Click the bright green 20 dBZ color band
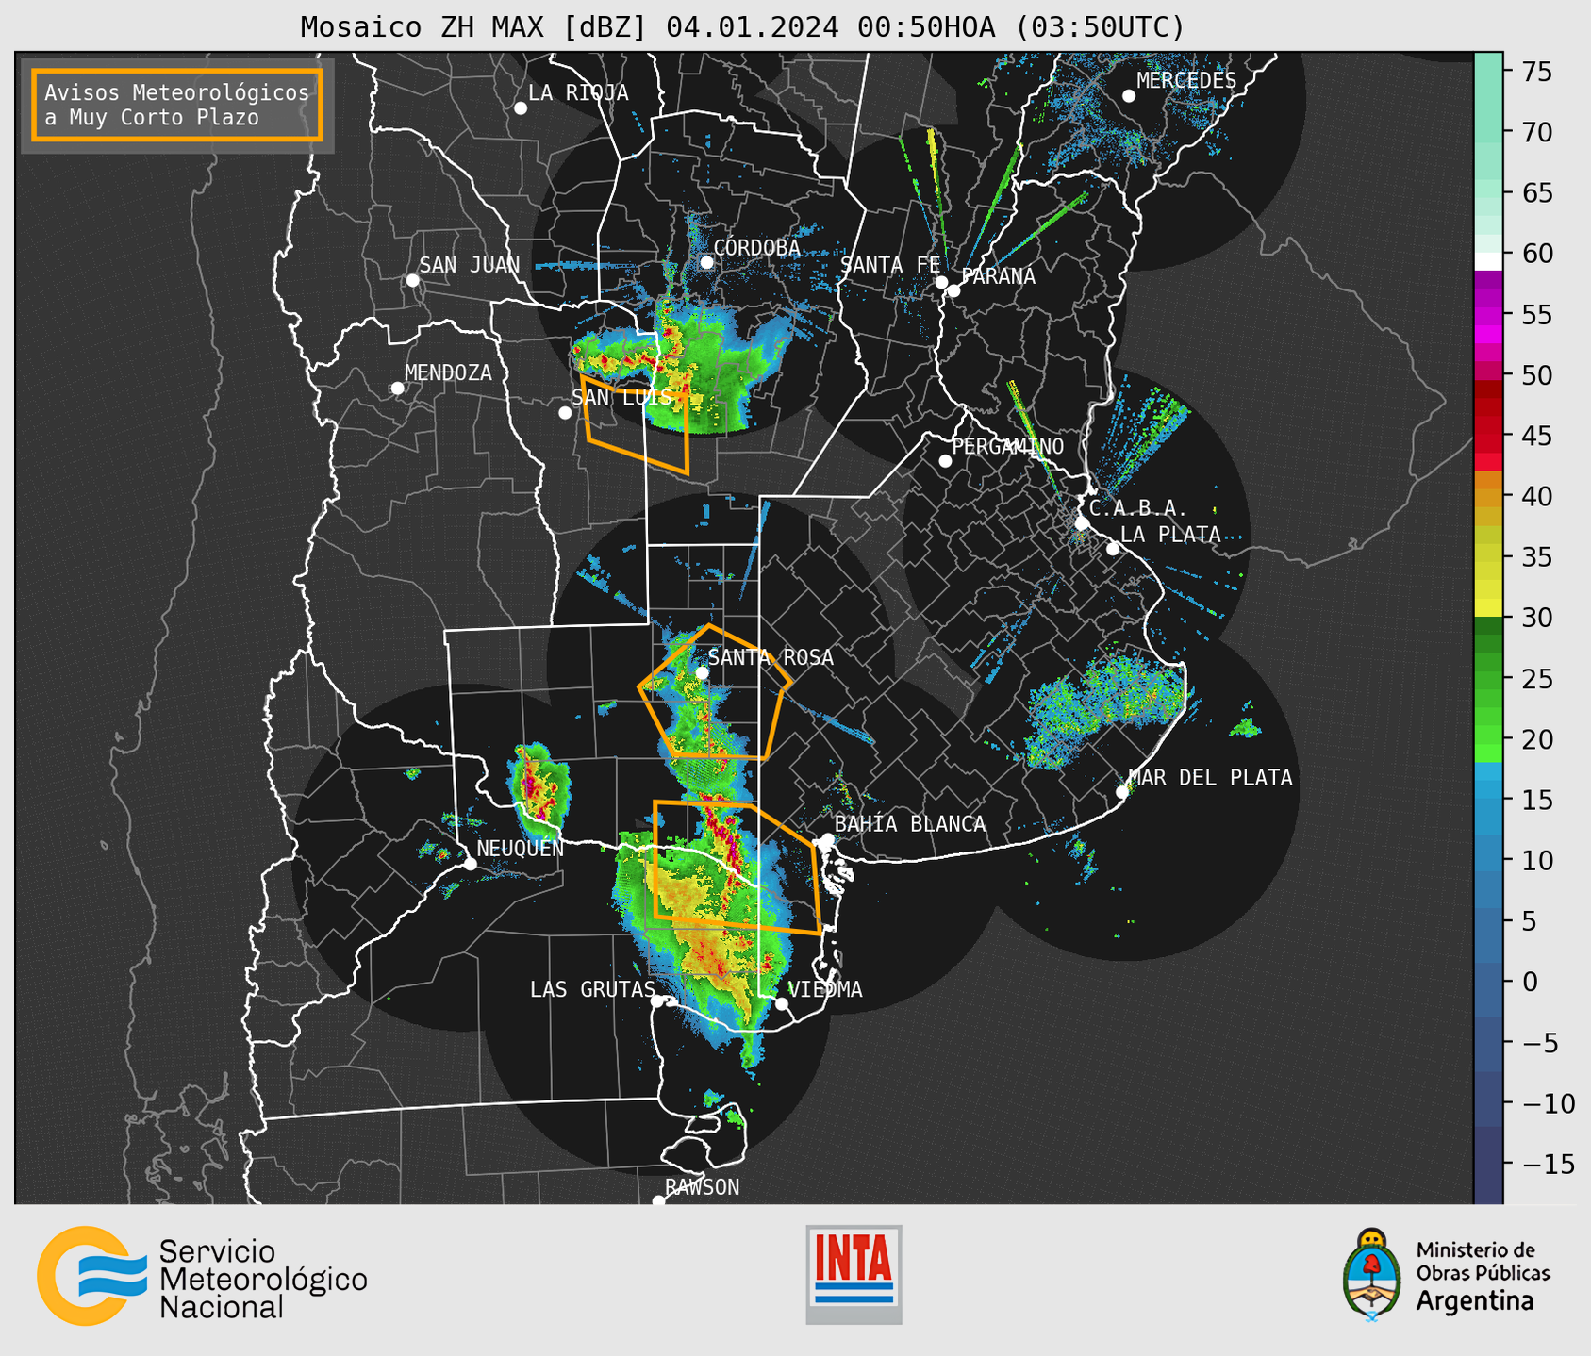 click(1488, 738)
